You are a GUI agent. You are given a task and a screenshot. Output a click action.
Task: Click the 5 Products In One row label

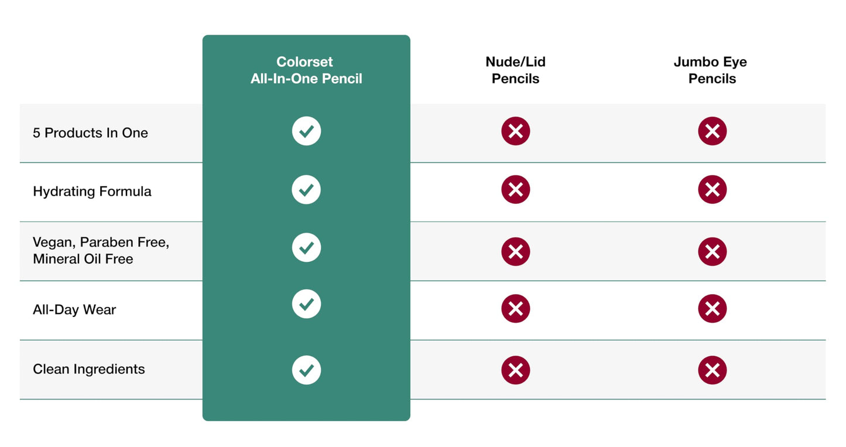coord(90,133)
